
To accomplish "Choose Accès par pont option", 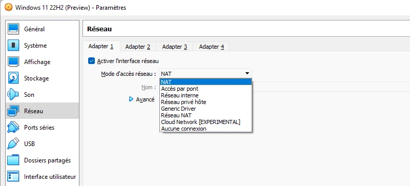I will coord(206,89).
